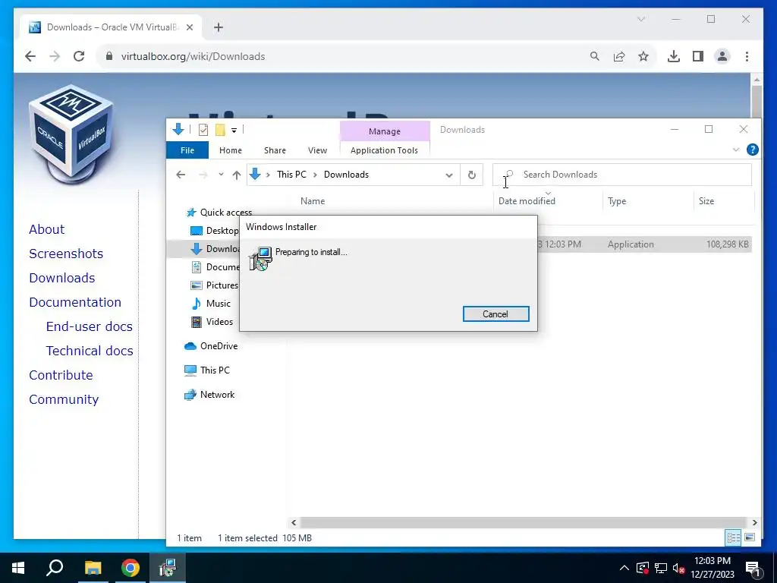
Task: Open the Home ribbon tab
Action: coord(231,150)
